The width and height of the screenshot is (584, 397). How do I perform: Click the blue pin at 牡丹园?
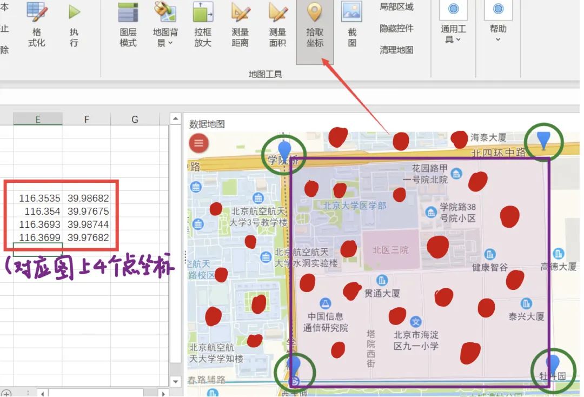[552, 365]
